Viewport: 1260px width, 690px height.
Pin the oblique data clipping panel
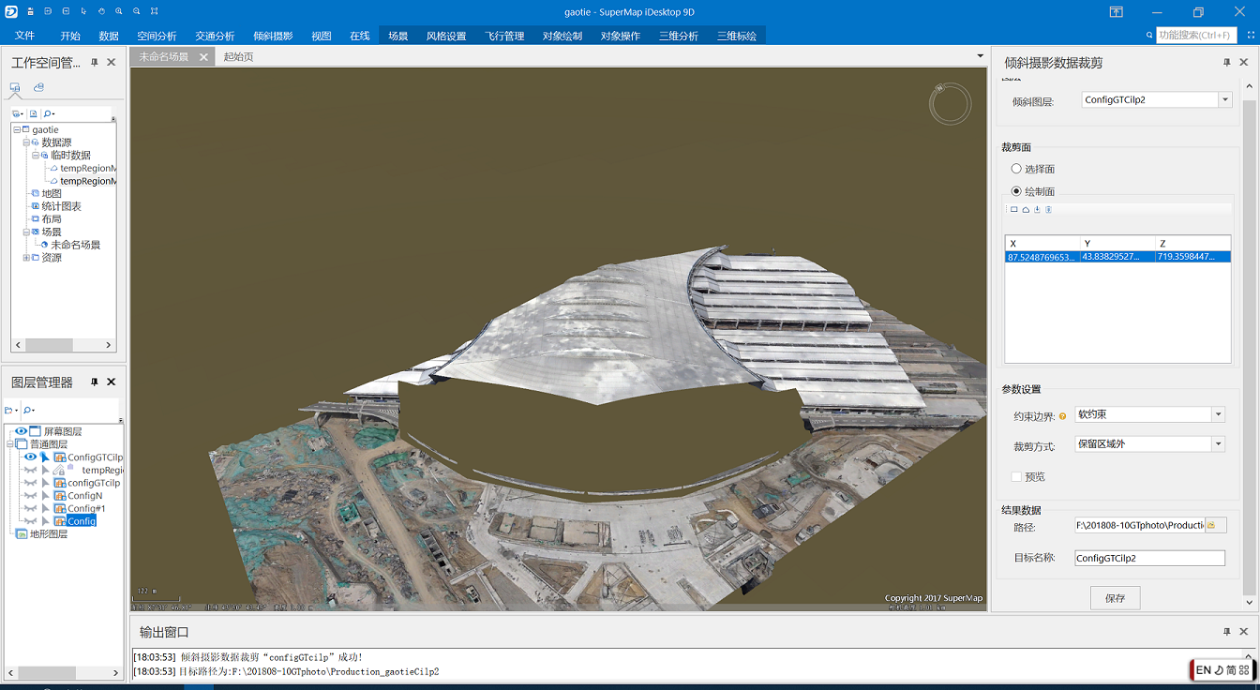(x=1226, y=63)
